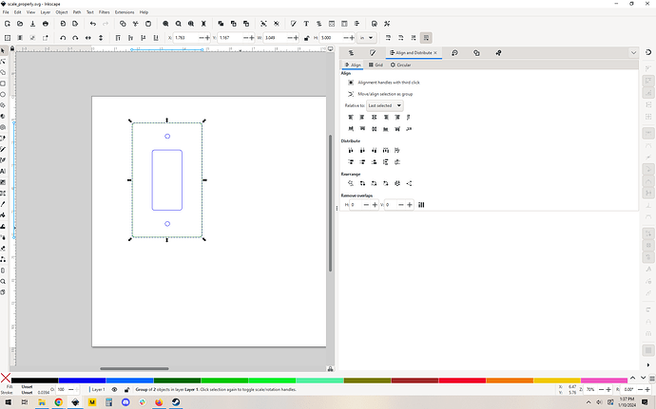Expand the dock panel chevron menu

point(633,53)
